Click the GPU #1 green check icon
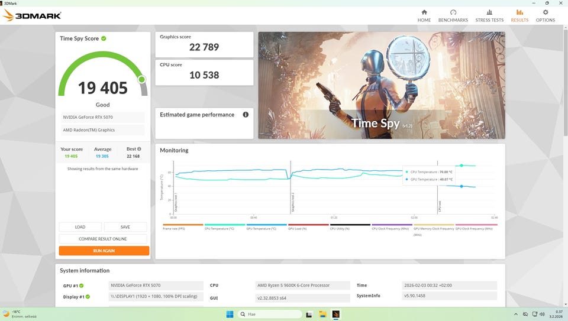Viewport: 568px width, 321px height. 81,286
